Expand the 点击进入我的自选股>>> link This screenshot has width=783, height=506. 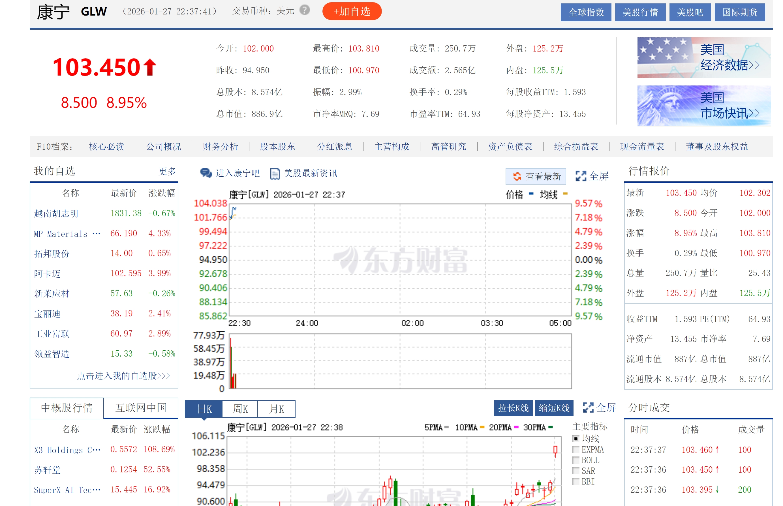[x=123, y=376]
